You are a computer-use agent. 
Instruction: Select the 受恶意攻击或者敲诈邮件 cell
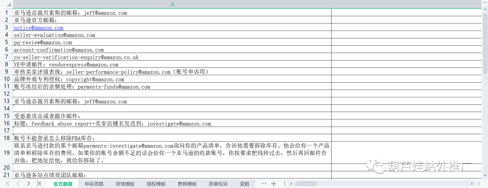(x=173, y=116)
